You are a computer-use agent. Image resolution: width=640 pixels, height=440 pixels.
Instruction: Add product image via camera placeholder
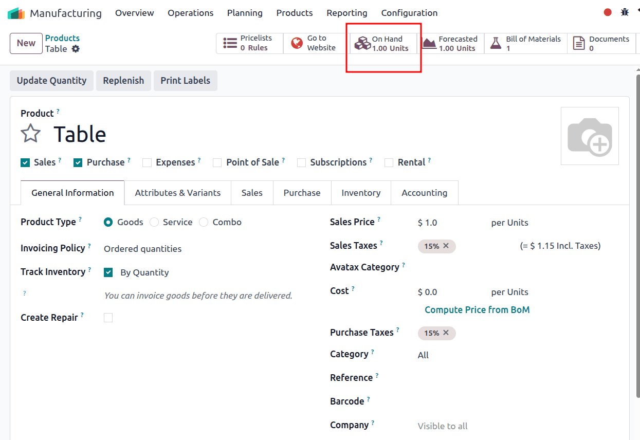click(x=590, y=135)
